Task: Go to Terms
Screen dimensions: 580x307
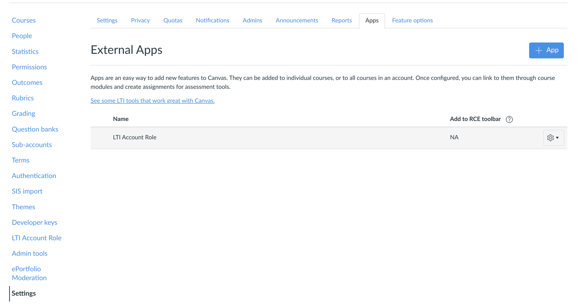Action: pos(20,160)
